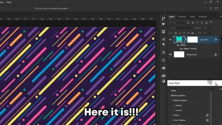Enable the Inner Shadow checkbox
The image size is (222, 125).
coord(172,120)
